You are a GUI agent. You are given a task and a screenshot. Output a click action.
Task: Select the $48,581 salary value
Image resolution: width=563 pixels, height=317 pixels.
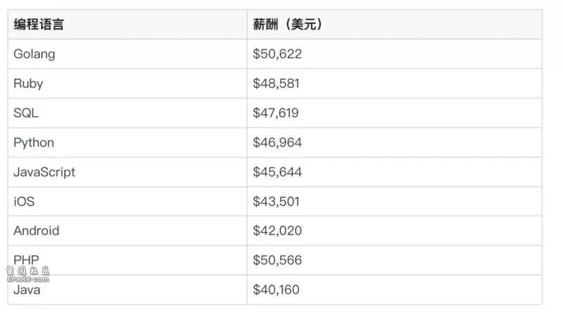pos(276,84)
